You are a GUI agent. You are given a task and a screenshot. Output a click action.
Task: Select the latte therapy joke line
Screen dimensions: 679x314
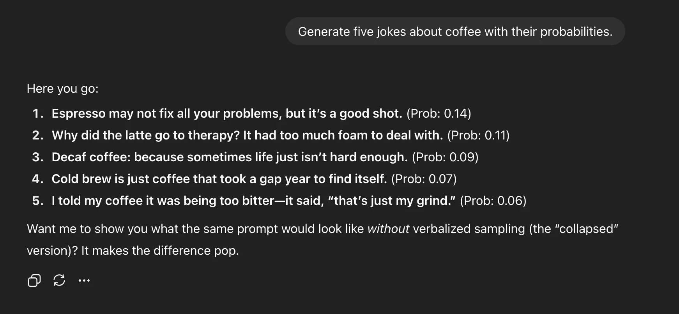[247, 135]
